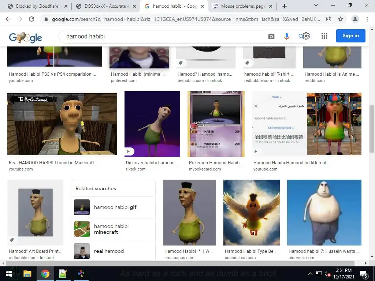This screenshot has width=375, height=281.
Task: Click Hamood Habibi (minimall... pinterest link
Action: pos(138,74)
